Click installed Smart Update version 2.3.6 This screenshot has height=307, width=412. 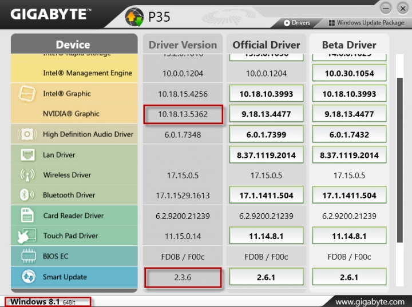point(183,277)
